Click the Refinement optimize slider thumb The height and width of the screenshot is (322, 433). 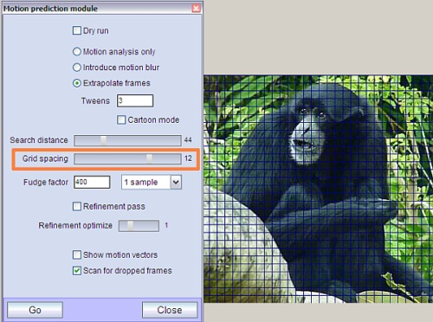[130, 226]
